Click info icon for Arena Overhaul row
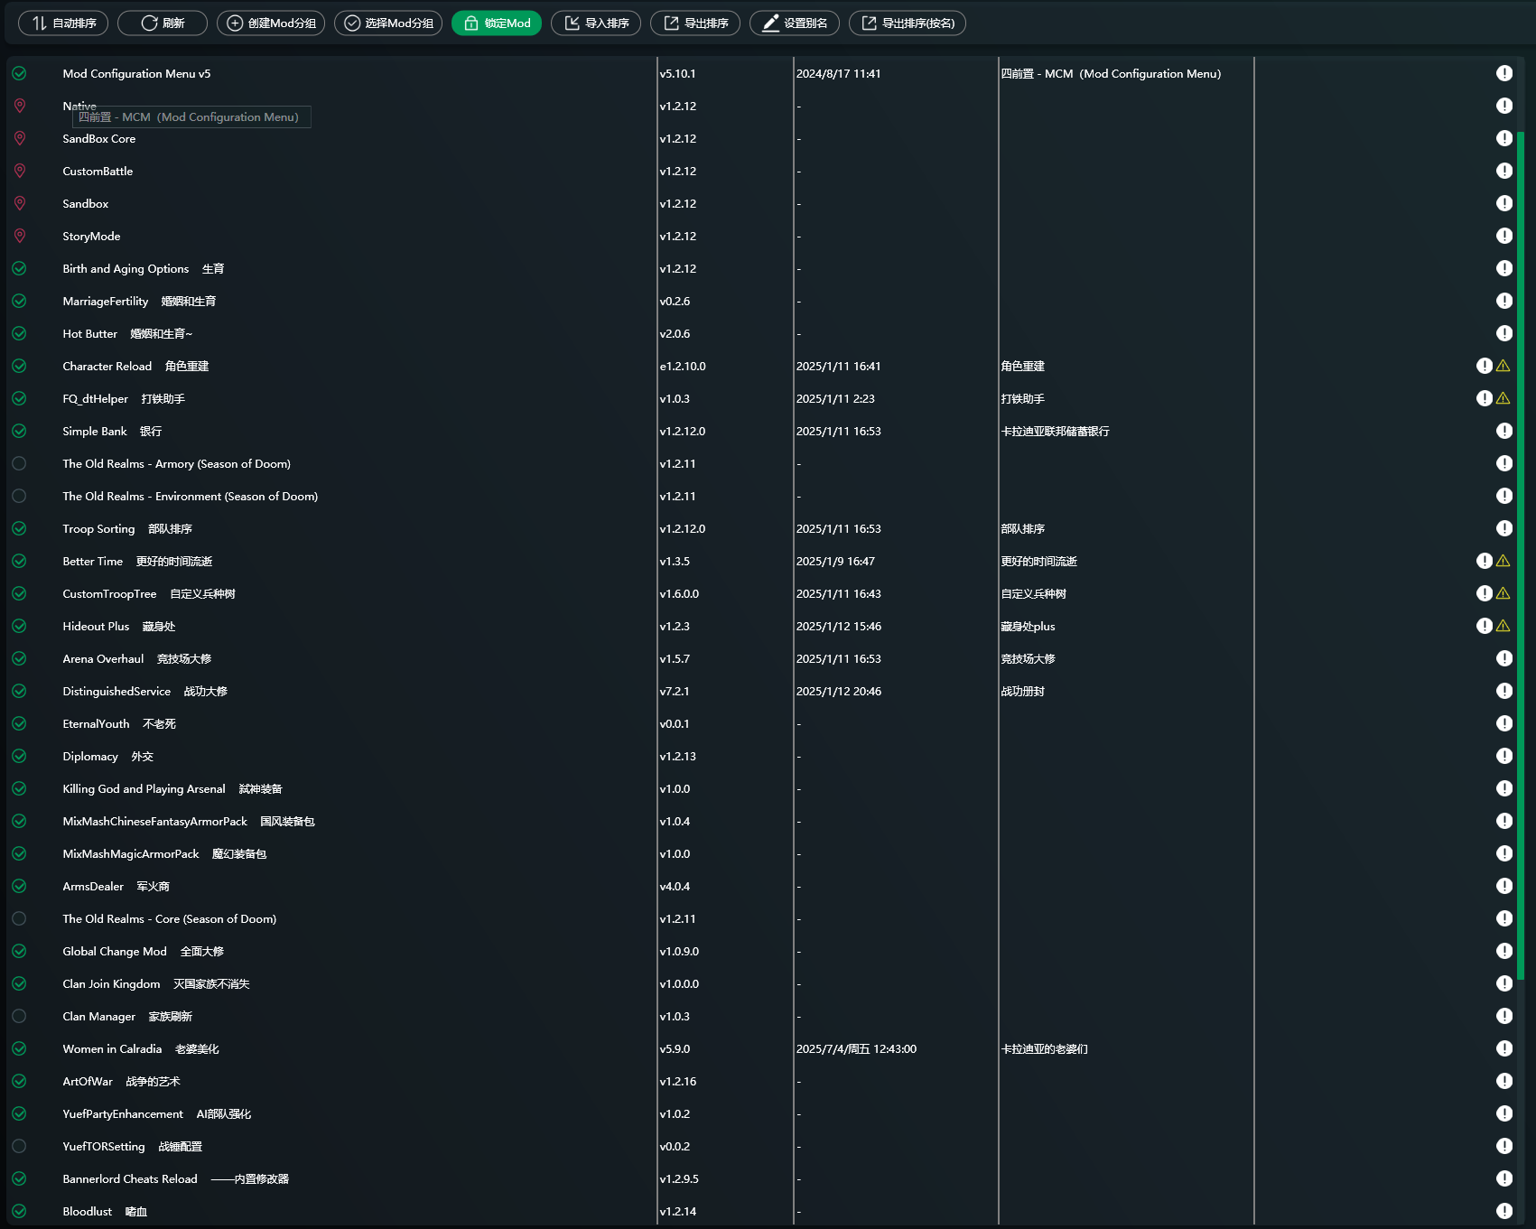This screenshot has height=1229, width=1536. (1504, 658)
